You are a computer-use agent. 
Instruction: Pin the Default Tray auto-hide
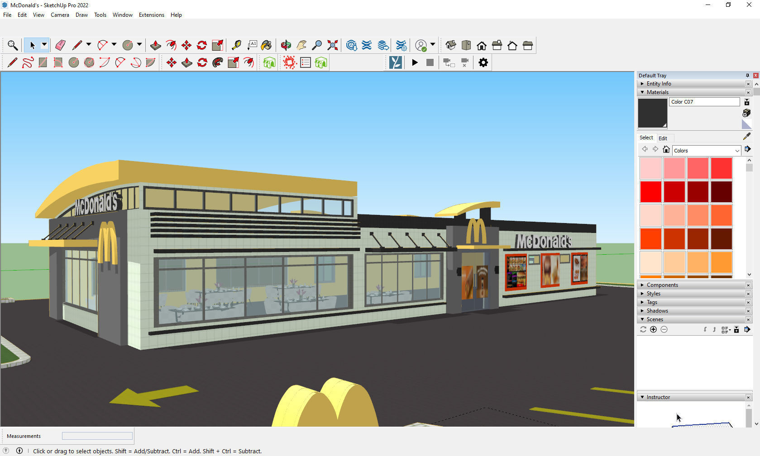[x=747, y=76]
